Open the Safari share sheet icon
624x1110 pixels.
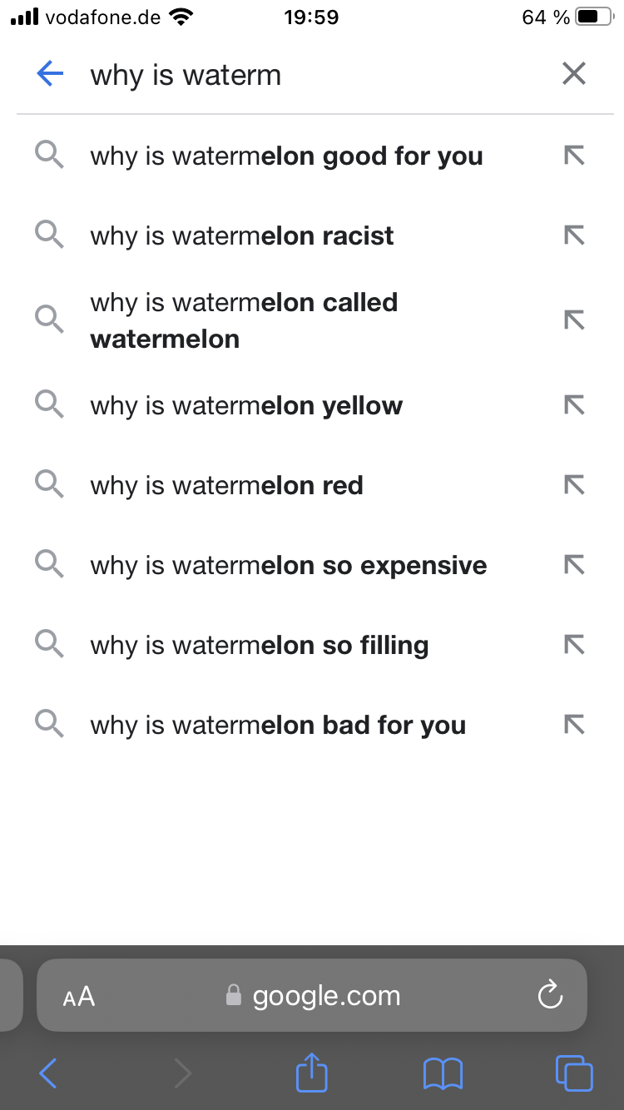(x=312, y=1073)
